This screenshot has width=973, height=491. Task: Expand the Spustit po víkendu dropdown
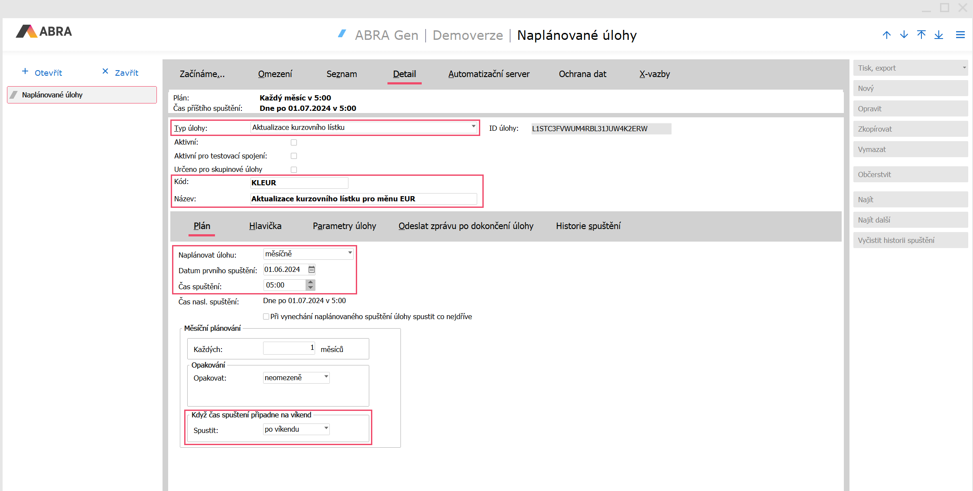[326, 428]
